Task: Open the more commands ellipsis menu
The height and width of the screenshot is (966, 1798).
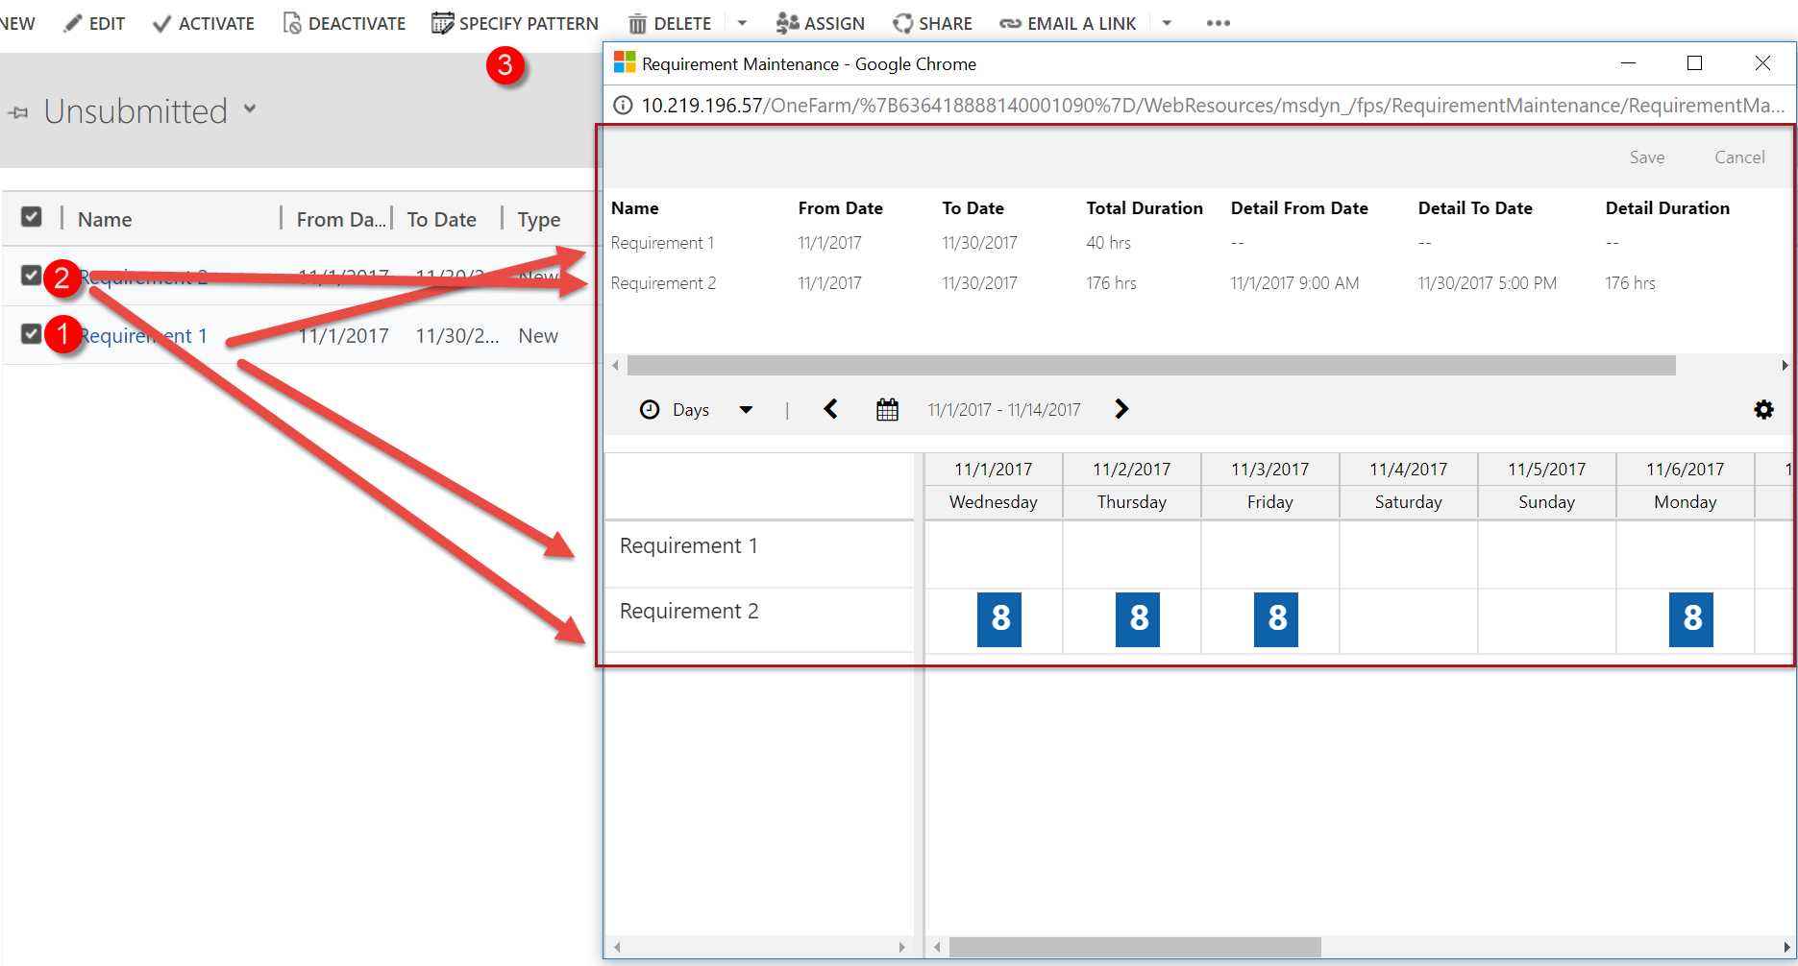Action: 1218,23
